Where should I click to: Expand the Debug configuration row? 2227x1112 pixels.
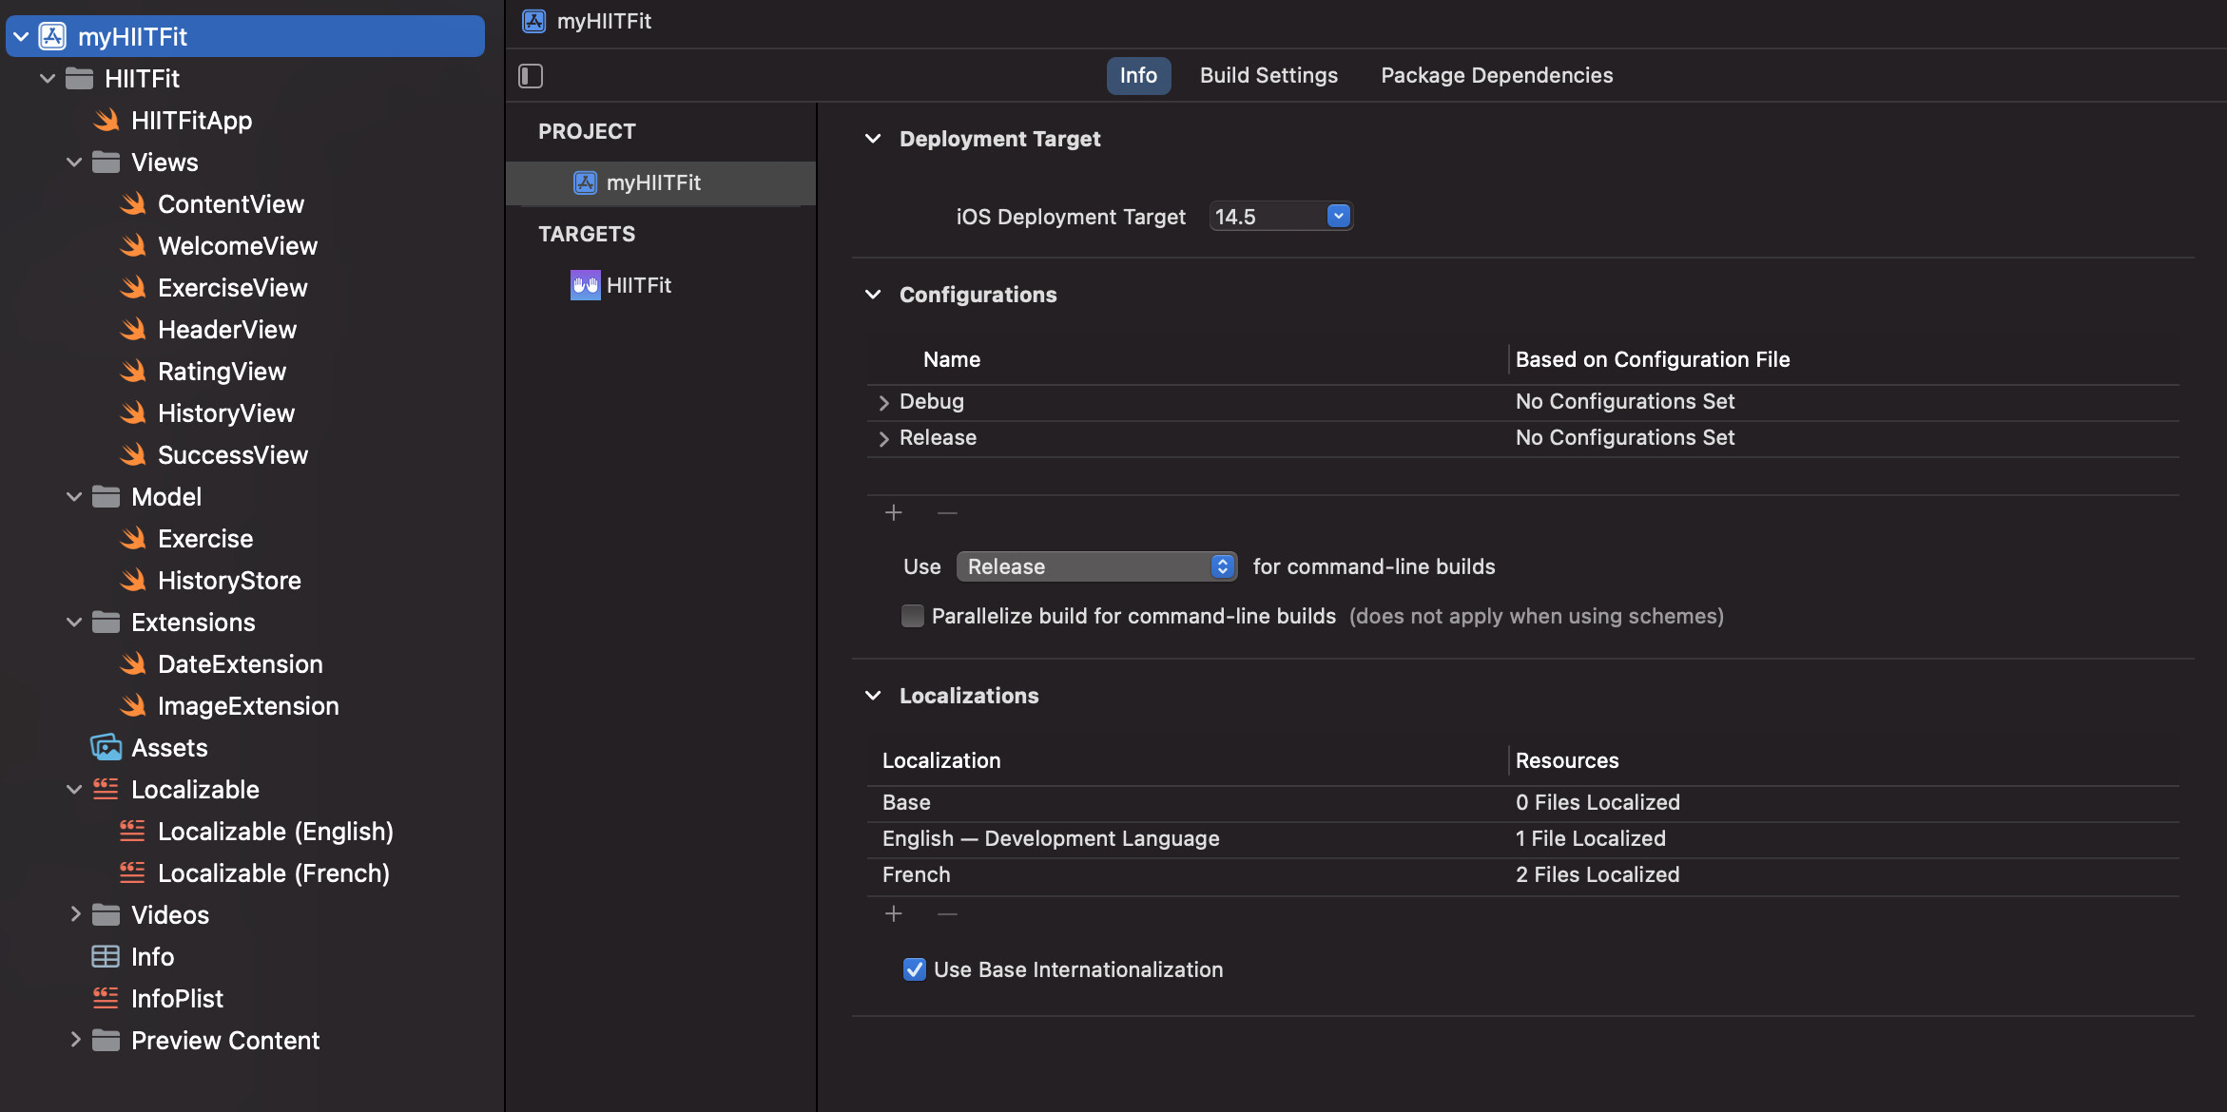coord(884,402)
